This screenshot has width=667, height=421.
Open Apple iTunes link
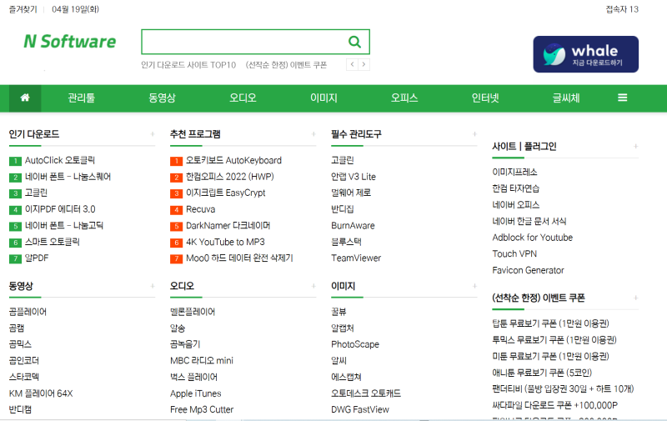(196, 393)
